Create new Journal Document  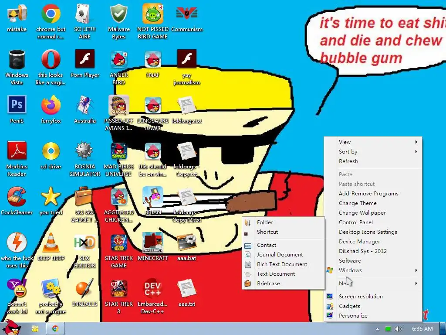point(283,254)
